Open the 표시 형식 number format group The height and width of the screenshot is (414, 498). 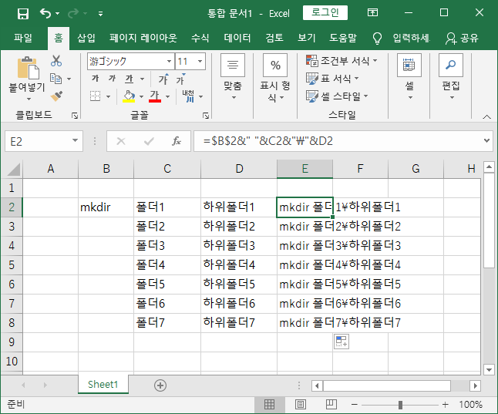pyautogui.click(x=275, y=78)
